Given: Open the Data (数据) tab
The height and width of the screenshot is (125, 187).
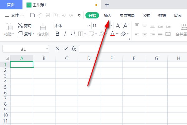Looking at the screenshot, I should point(162,15).
